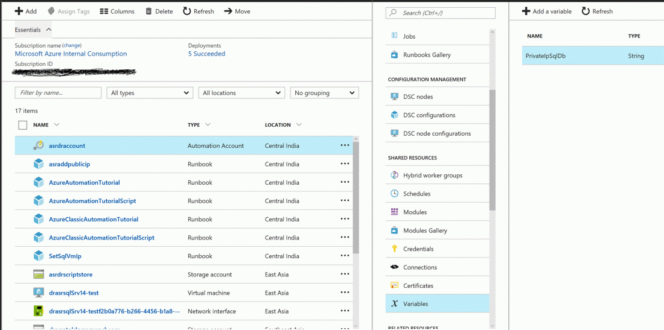Image resolution: width=664 pixels, height=330 pixels.
Task: Open the 5 Succeeded deployments link
Action: (x=206, y=54)
